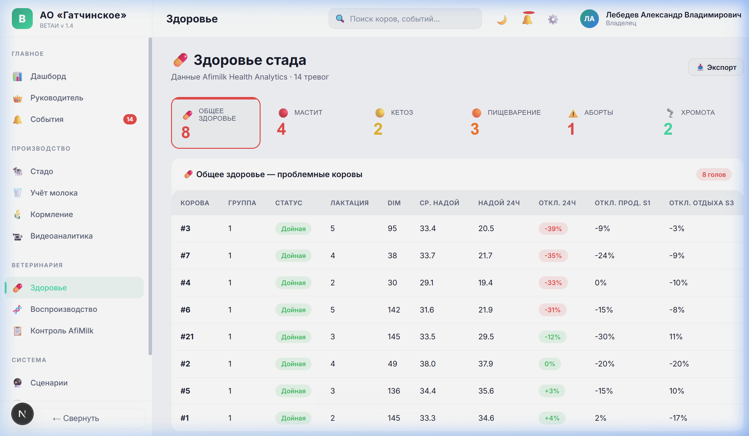The height and width of the screenshot is (436, 749).
Task: Click the ЛА user avatar
Action: tap(589, 19)
